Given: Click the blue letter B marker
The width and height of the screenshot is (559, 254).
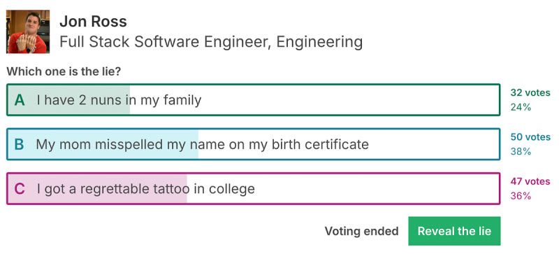Looking at the screenshot, I should click(20, 145).
